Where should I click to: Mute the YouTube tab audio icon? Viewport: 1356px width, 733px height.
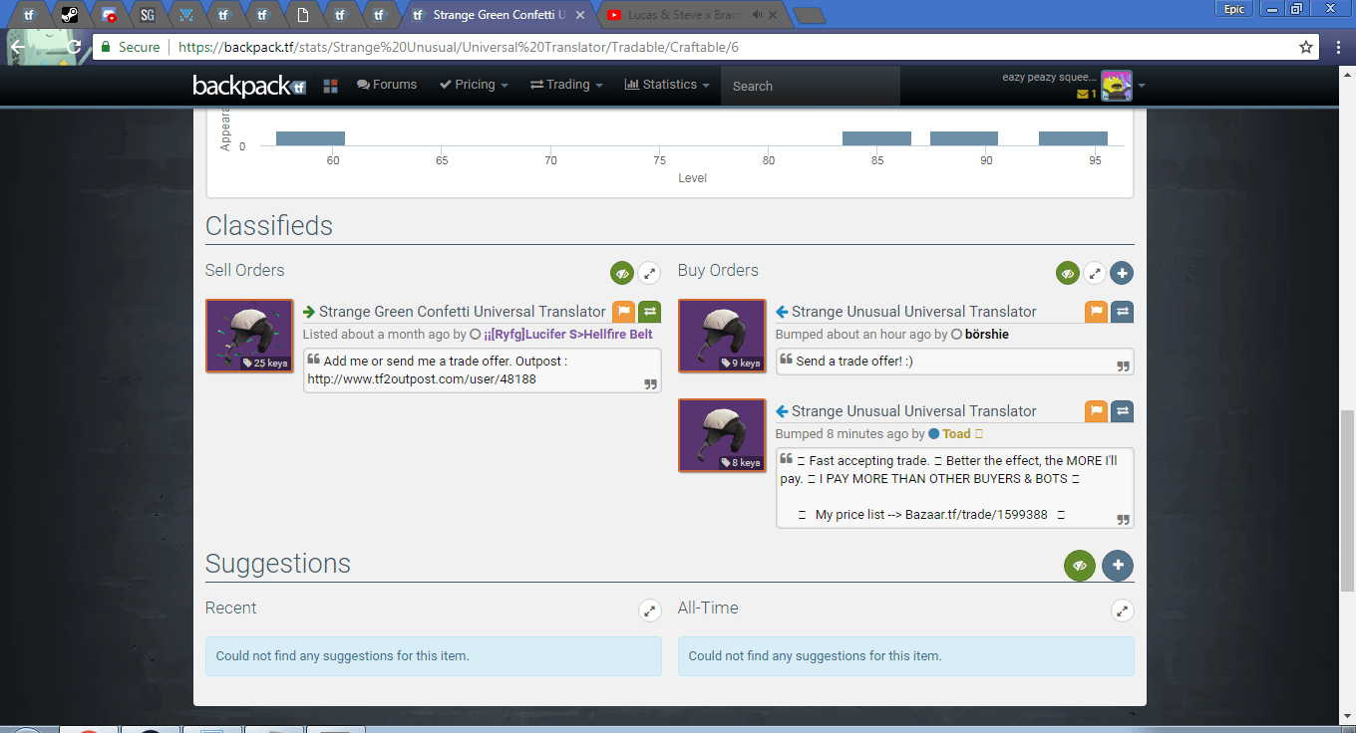tap(758, 15)
